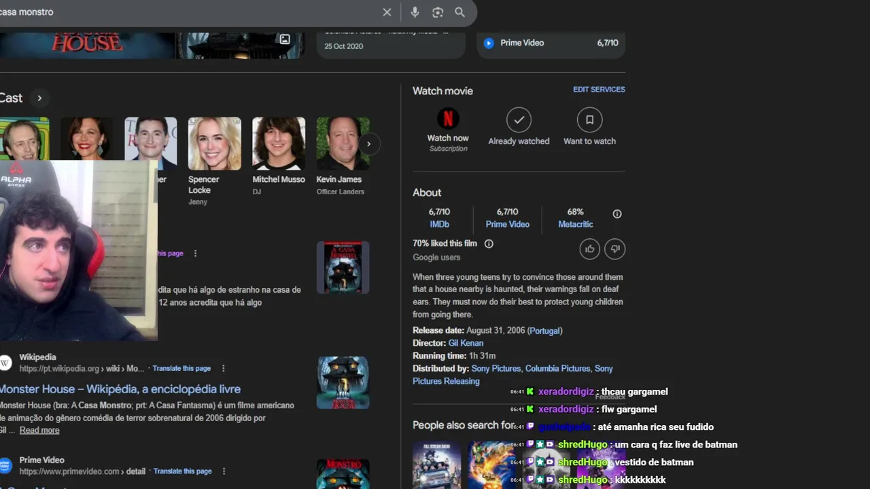
Task: Open the IMDb rating link
Action: pos(439,224)
